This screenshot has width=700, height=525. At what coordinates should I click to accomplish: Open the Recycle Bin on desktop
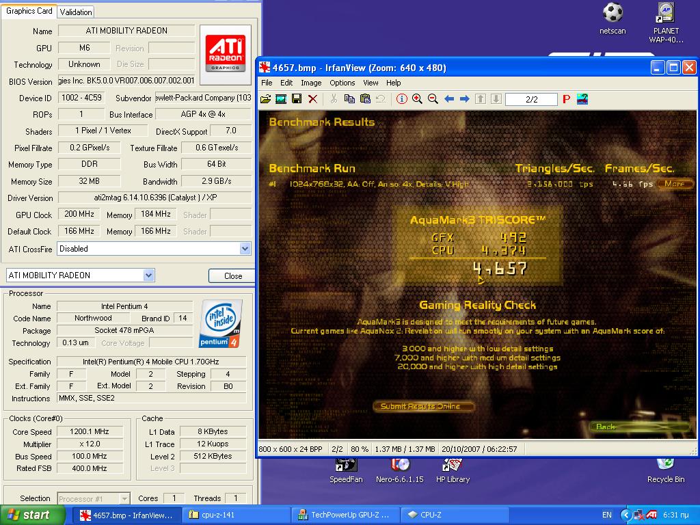666,470
